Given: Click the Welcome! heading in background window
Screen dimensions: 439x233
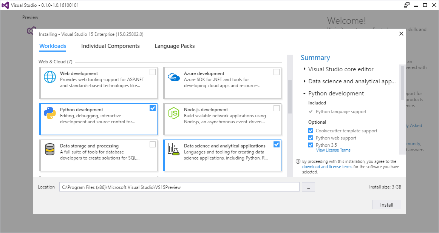Looking at the screenshot, I should [x=346, y=21].
